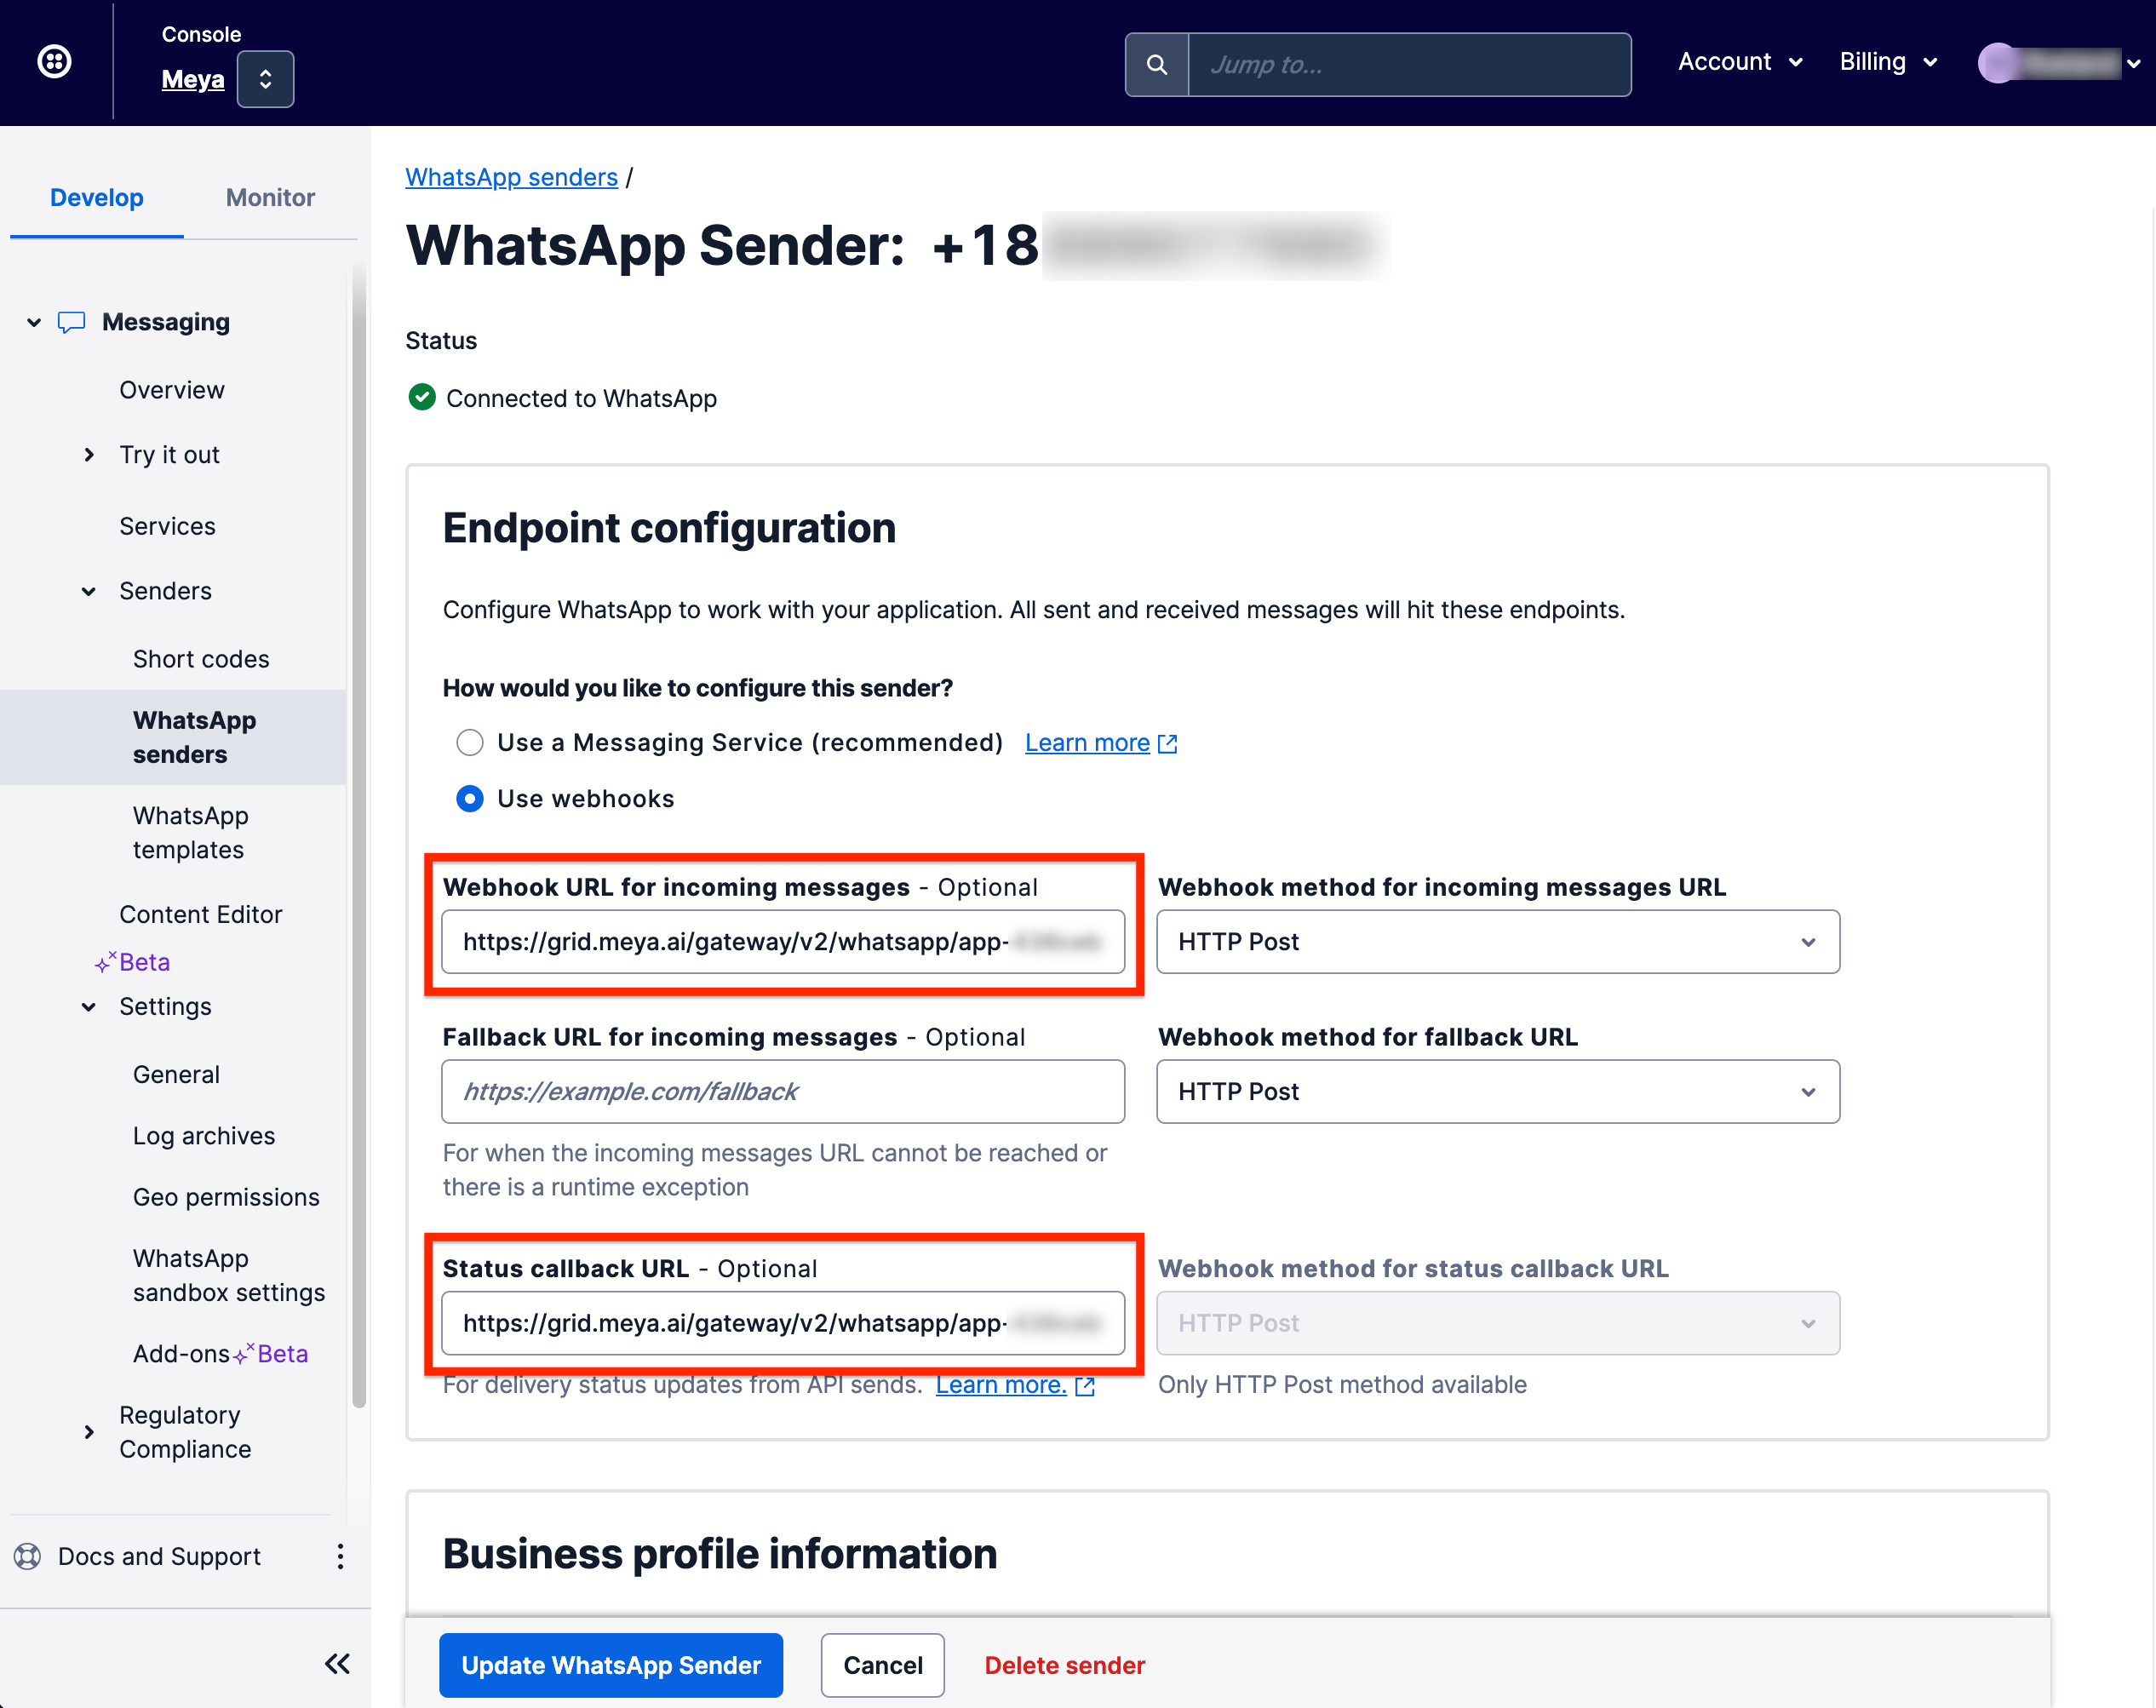Image resolution: width=2156 pixels, height=1708 pixels.
Task: Open the Docs and Support kebab menu
Action: click(x=340, y=1556)
